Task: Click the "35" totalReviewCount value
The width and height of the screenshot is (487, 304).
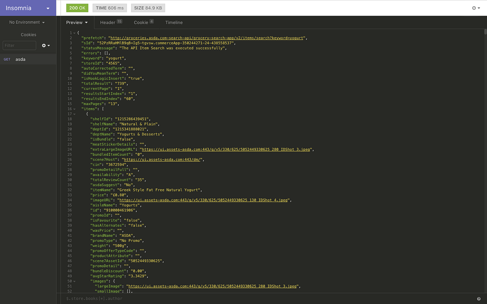Action: [139, 180]
